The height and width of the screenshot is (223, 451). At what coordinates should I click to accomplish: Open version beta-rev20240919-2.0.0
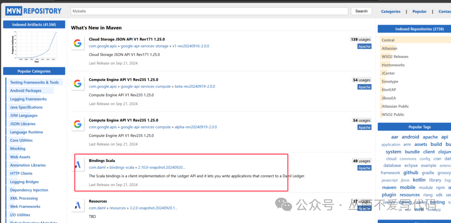(x=195, y=86)
